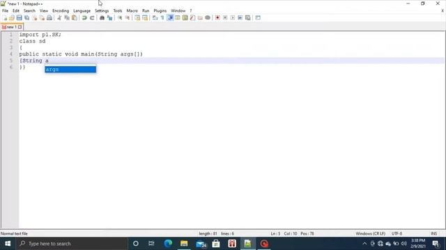Open the Tools menu
This screenshot has height=250, width=446.
(x=118, y=11)
